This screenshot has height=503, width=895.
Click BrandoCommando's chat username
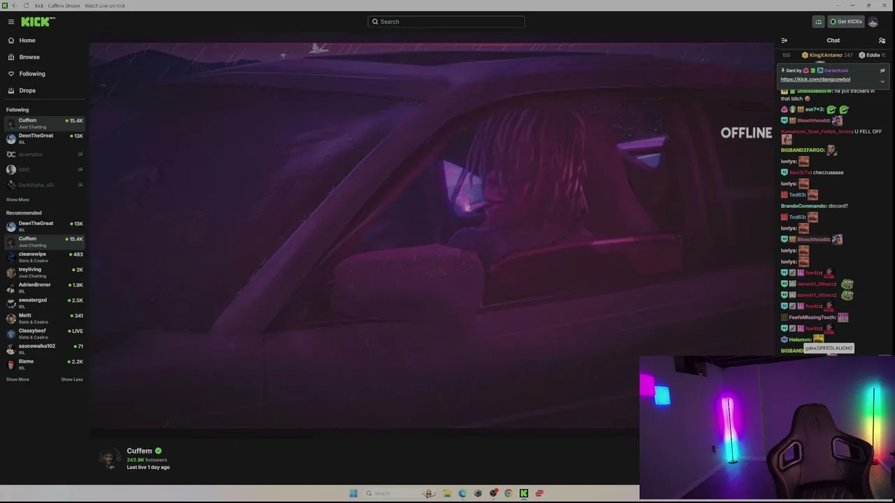[803, 206]
